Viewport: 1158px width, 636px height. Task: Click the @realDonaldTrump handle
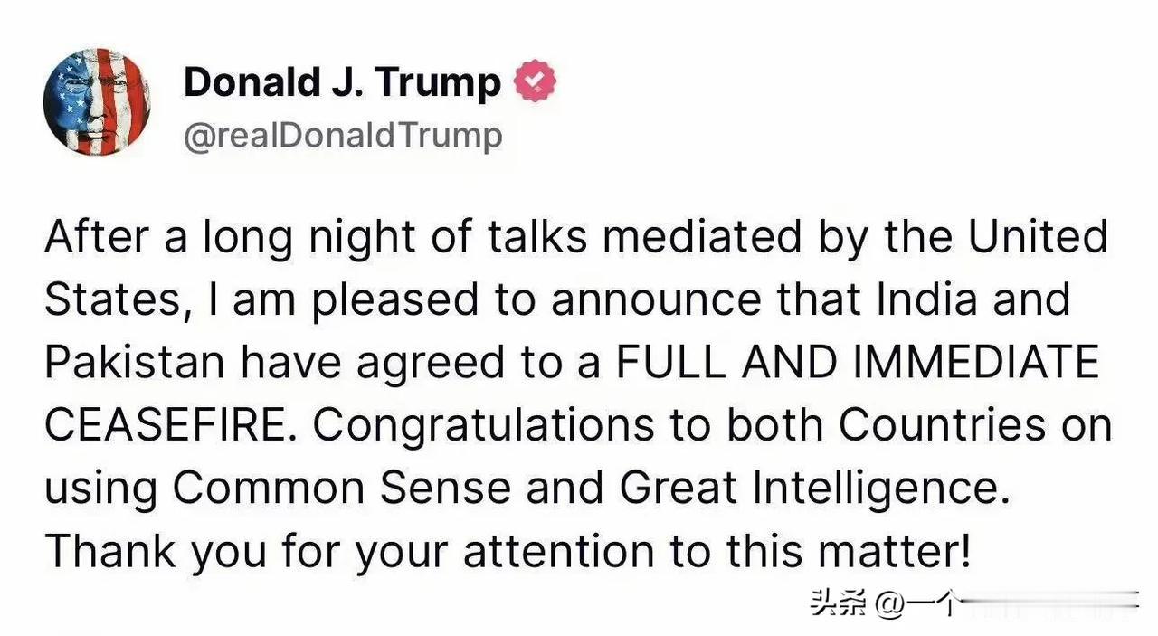click(343, 136)
